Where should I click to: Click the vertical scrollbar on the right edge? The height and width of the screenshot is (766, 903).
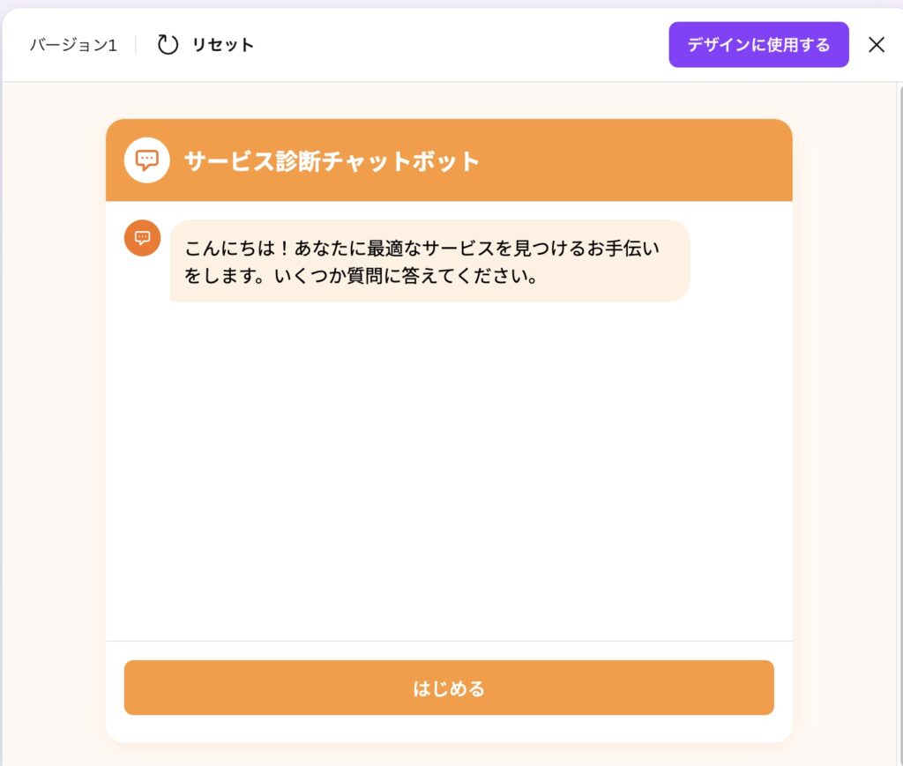tap(900, 424)
